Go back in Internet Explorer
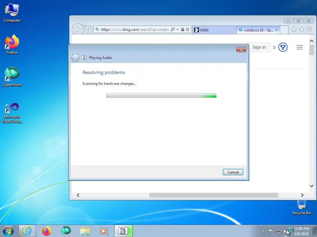The image size is (317, 237). coord(77,29)
